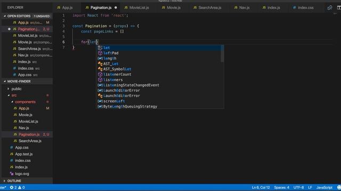Open the changes compare icon in editor toolbar
341x191 pixels.
(x=330, y=7)
